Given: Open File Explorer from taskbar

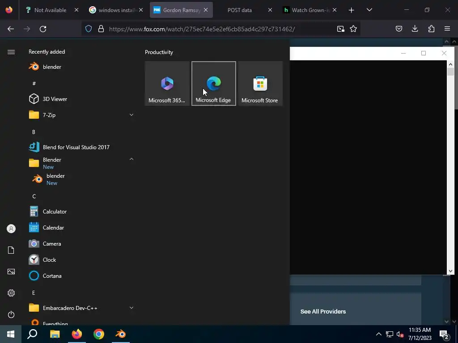Looking at the screenshot, I should point(55,334).
